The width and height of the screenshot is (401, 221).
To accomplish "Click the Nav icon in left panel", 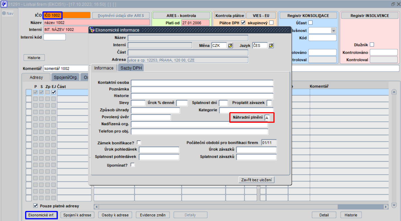I will pos(4,13).
